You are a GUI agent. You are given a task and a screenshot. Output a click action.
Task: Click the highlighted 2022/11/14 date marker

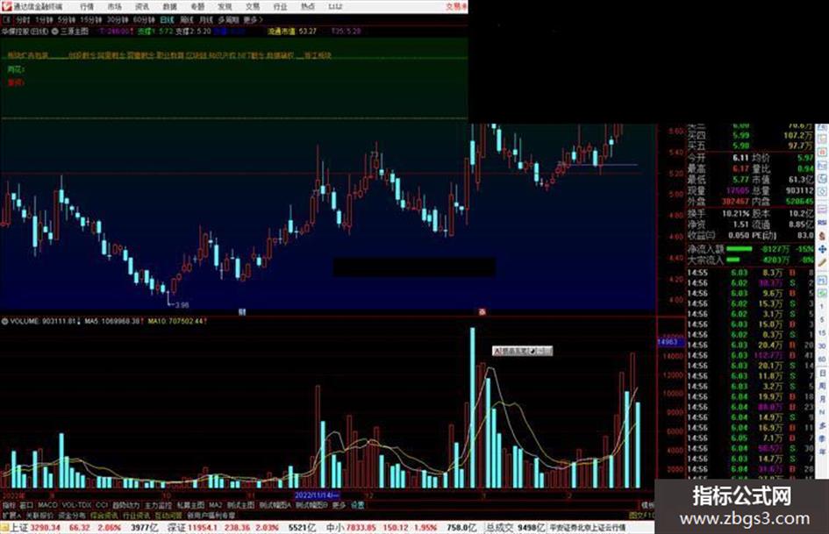pyautogui.click(x=317, y=495)
